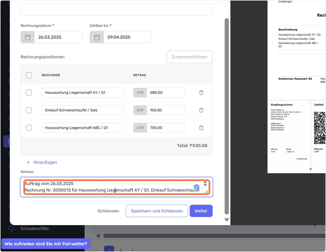Go to page 2 in pagination

121,250
